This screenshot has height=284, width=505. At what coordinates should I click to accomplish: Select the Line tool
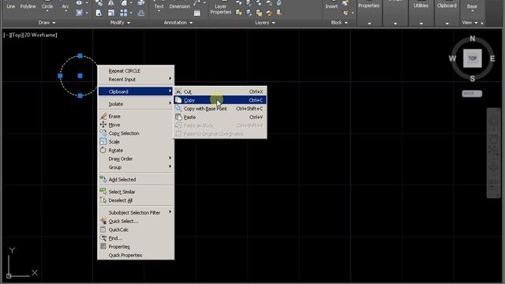click(10, 6)
